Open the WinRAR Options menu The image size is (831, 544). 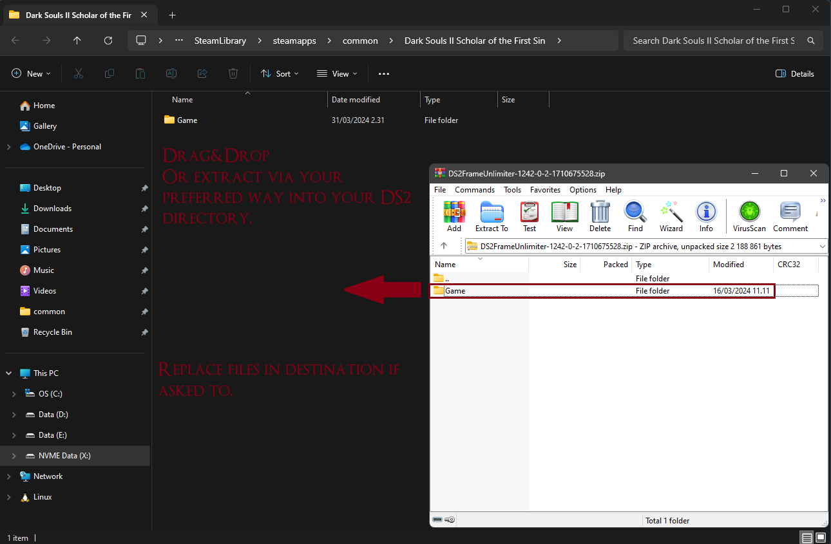[x=583, y=190]
